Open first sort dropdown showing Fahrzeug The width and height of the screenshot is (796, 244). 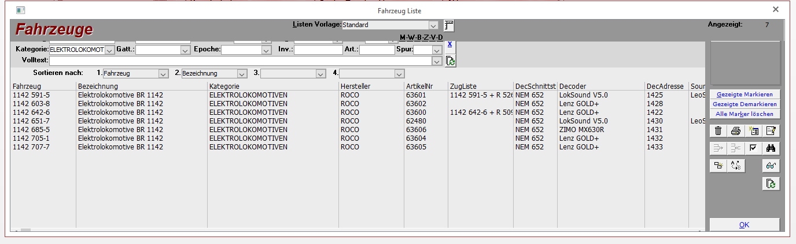[x=163, y=74]
